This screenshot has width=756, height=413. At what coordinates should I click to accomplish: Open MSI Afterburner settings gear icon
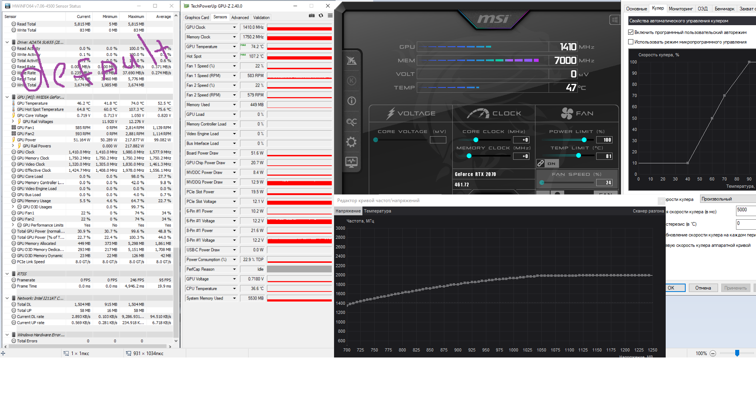click(x=351, y=142)
